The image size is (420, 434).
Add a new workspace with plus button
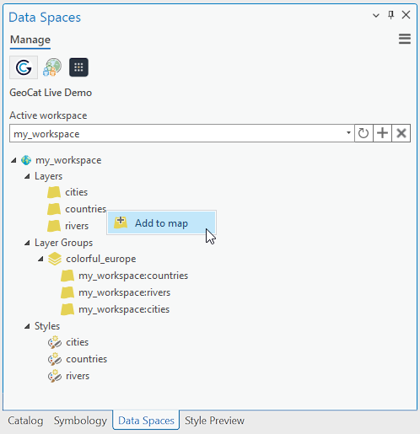pos(382,133)
